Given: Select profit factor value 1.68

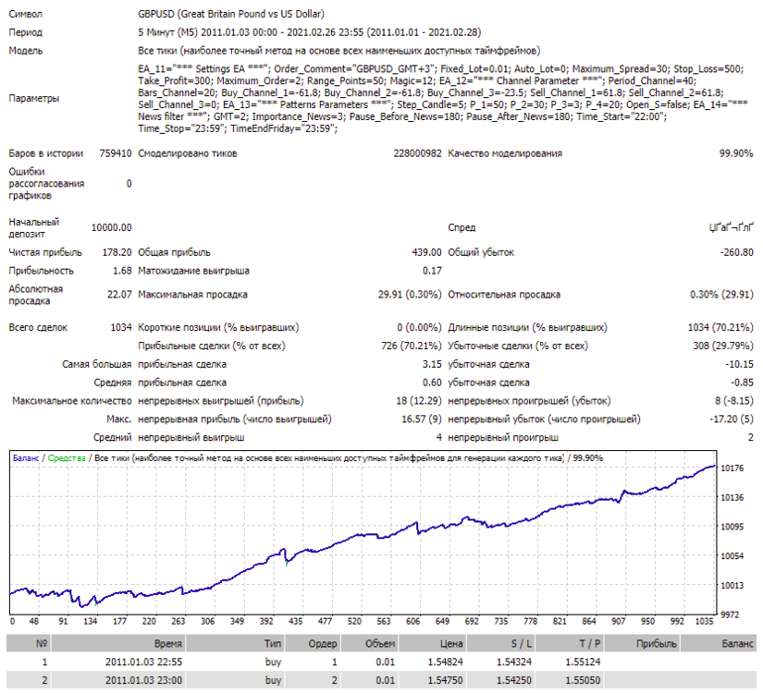Looking at the screenshot, I should pos(122,271).
